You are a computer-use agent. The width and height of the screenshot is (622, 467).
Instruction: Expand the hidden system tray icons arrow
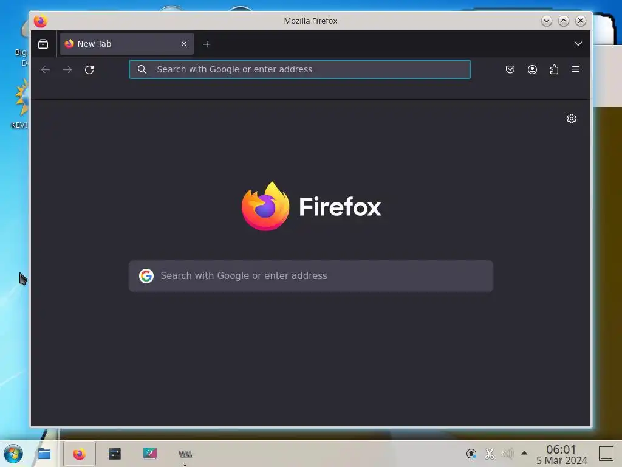pos(524,452)
